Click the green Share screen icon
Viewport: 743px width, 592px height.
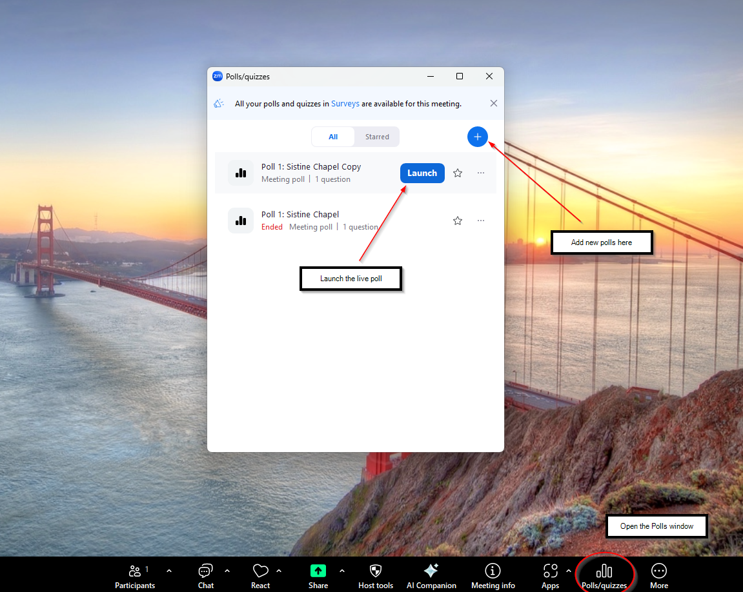click(x=318, y=571)
